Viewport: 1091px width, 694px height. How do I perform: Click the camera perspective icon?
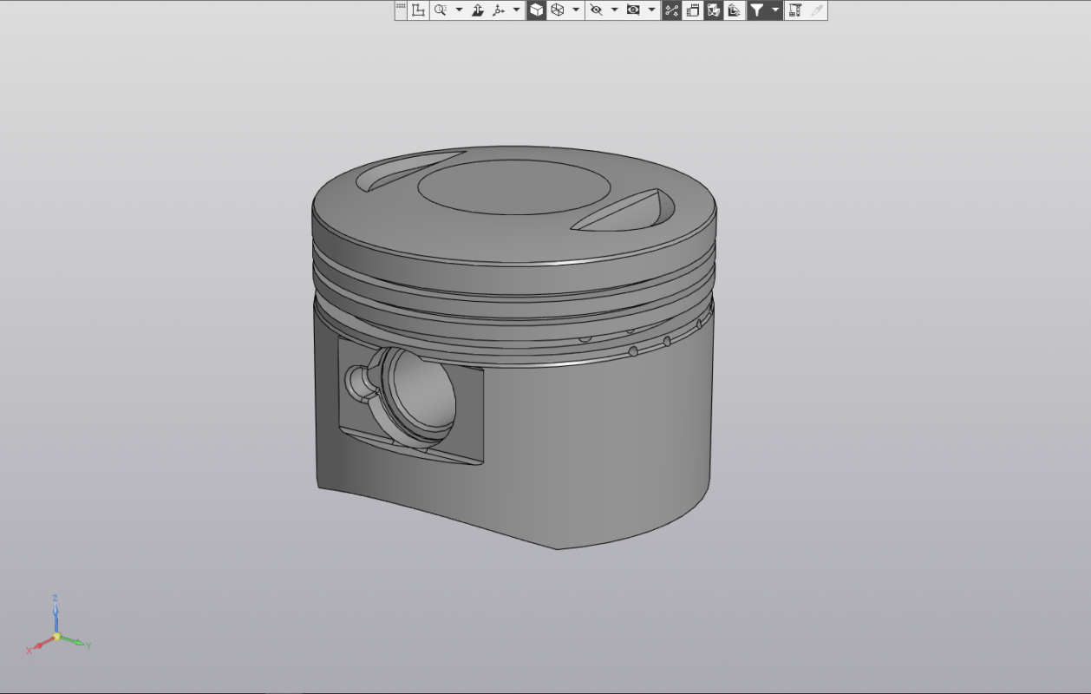633,10
